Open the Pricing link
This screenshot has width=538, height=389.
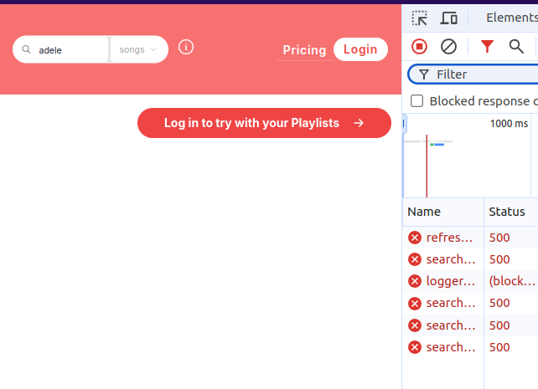(x=304, y=50)
